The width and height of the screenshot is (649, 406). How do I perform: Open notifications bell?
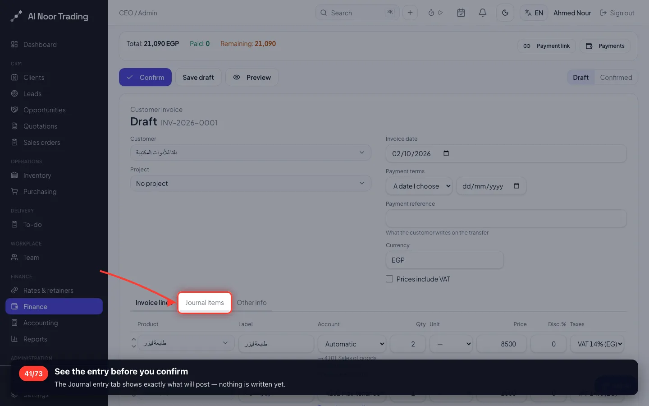[482, 13]
